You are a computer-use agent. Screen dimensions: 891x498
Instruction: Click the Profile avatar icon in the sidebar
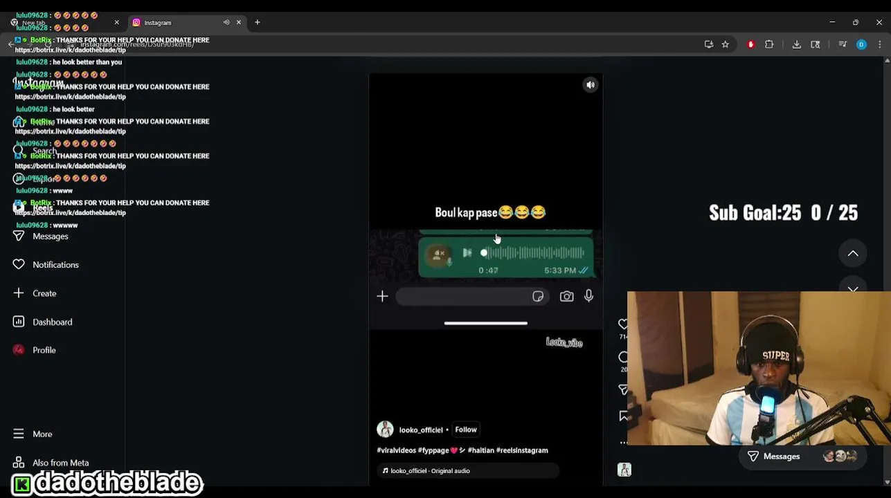(19, 350)
